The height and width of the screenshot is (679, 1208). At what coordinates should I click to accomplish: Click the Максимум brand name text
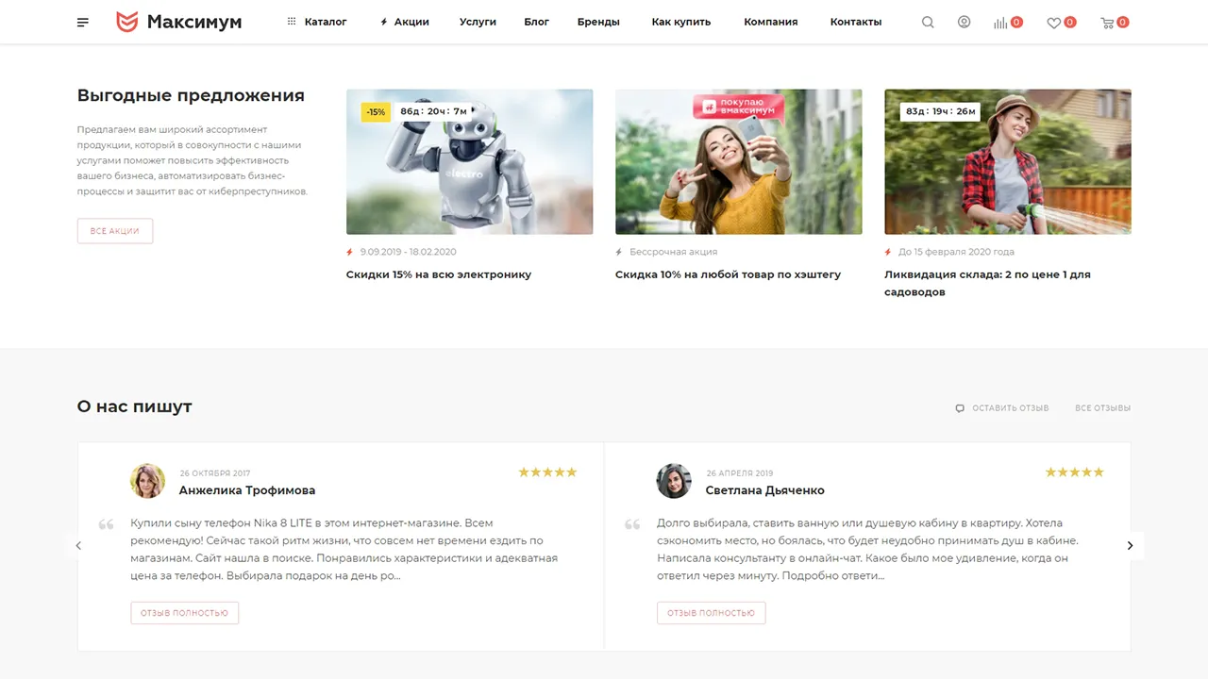[x=194, y=22]
